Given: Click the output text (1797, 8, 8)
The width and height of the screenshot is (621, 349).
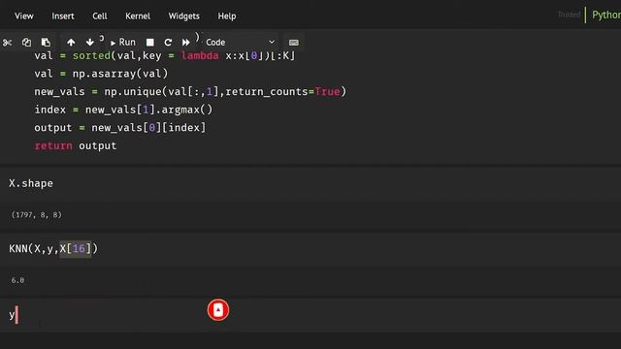Looking at the screenshot, I should (x=37, y=215).
